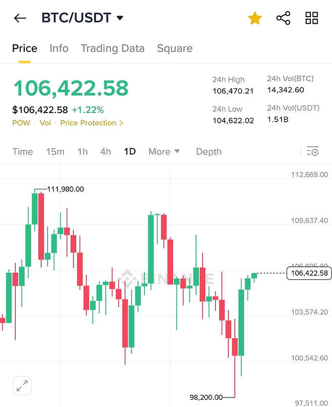Image resolution: width=332 pixels, height=407 pixels.
Task: Tap the POW tag link
Action: tap(21, 123)
